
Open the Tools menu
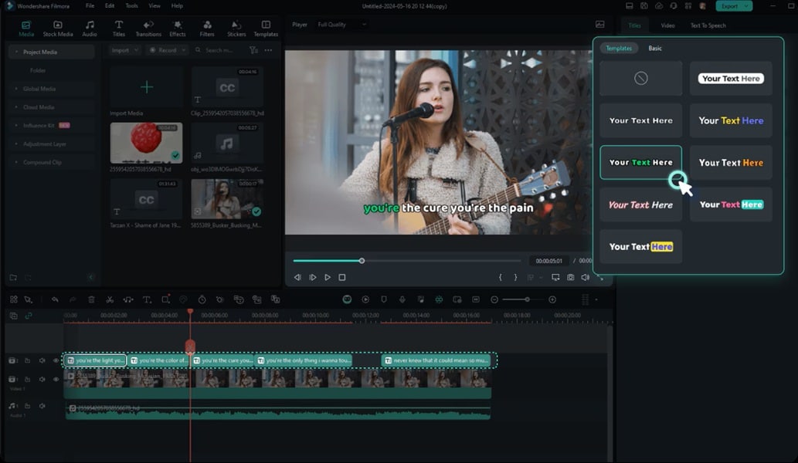131,5
